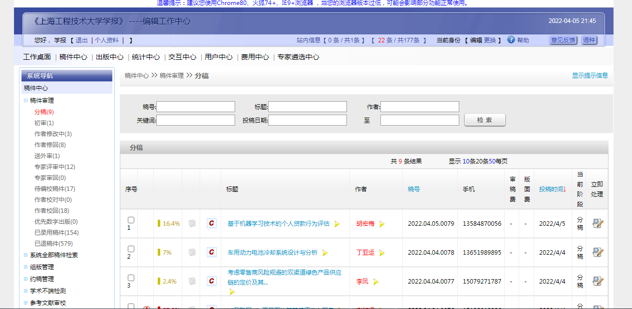Expand the 组版管理 tree node
Viewport: 632px width, 309px height.
point(26,267)
